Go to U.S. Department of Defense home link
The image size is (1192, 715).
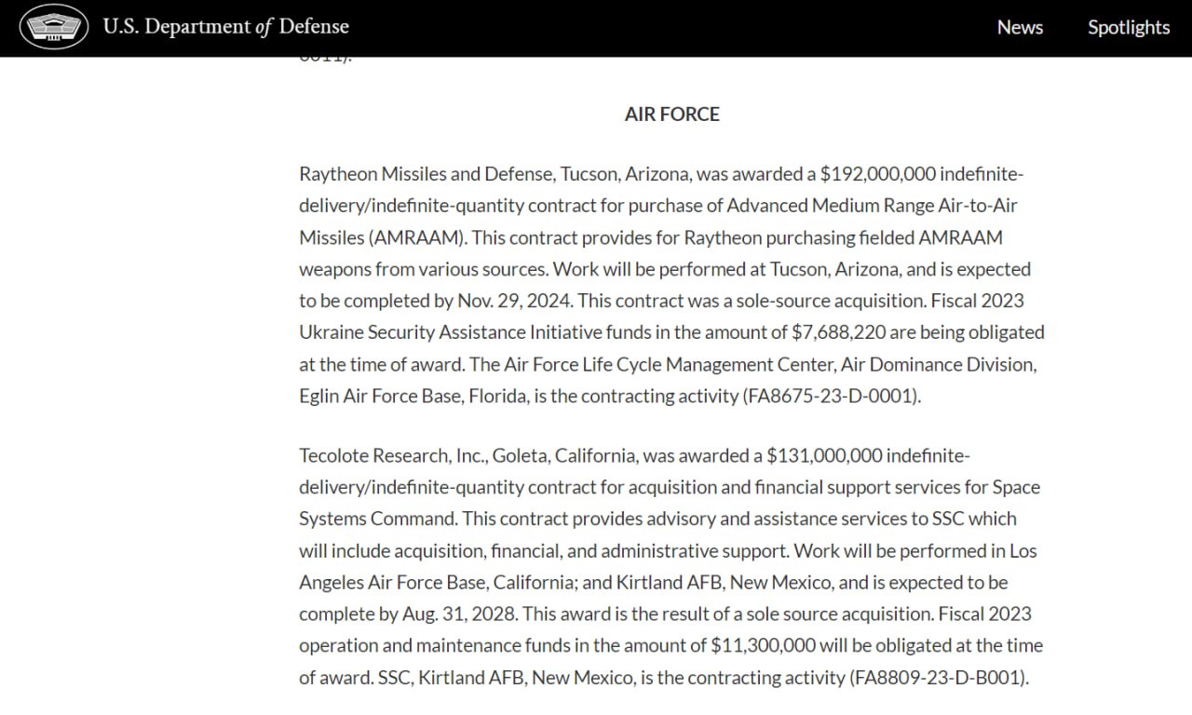[x=225, y=27]
